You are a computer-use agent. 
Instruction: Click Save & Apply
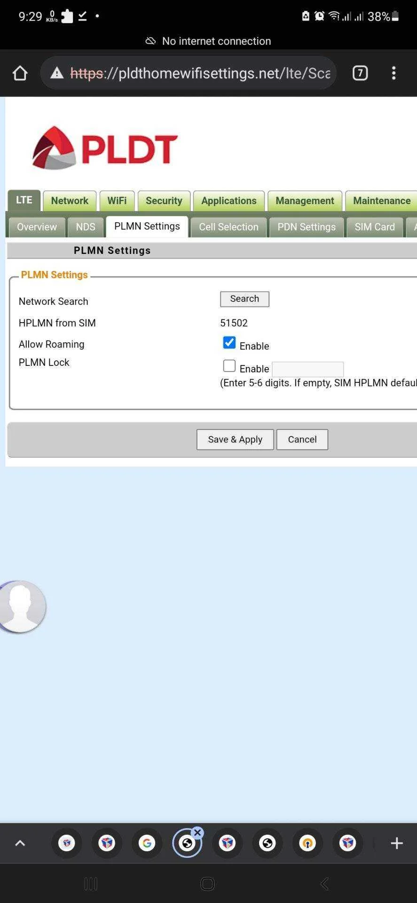click(x=235, y=439)
